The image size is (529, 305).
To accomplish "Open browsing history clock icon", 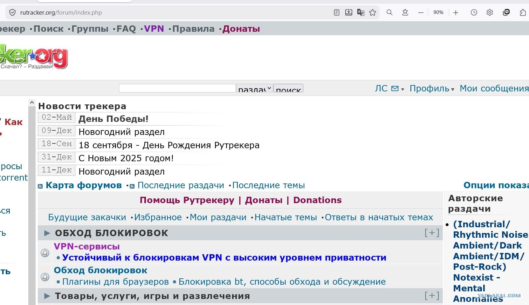I will 474,12.
